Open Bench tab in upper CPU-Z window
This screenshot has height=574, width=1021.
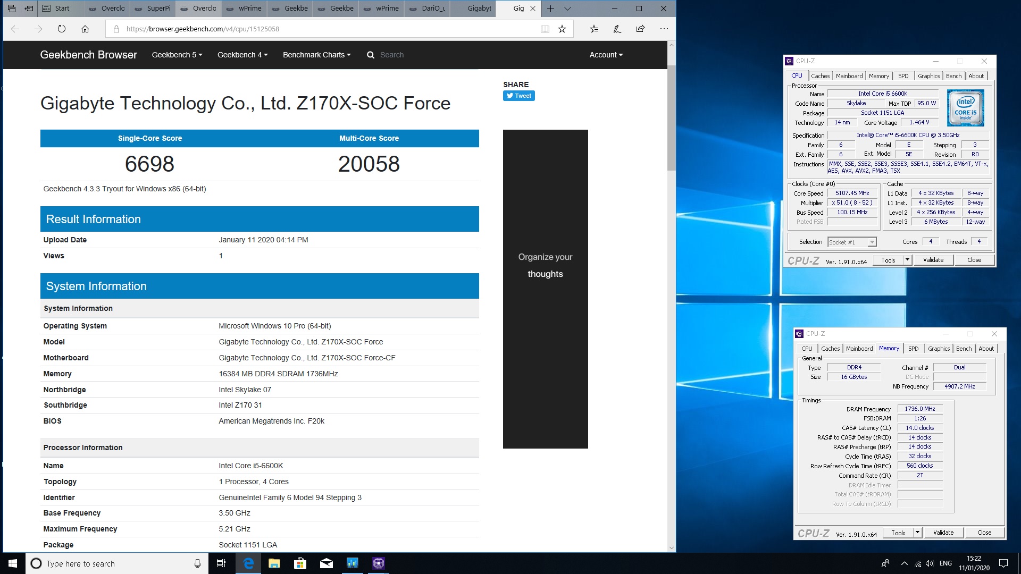pyautogui.click(x=954, y=76)
